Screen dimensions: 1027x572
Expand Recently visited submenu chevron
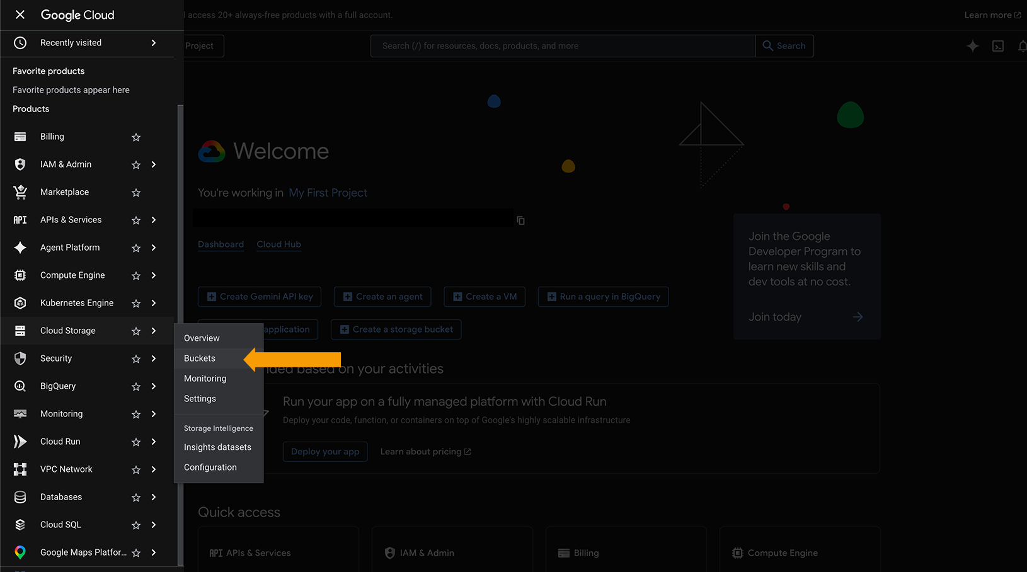pyautogui.click(x=154, y=43)
